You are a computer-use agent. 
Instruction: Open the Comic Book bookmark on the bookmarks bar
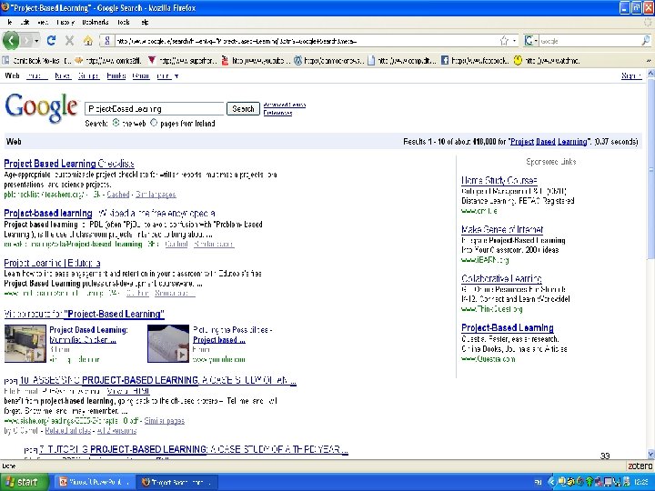[x=36, y=61]
